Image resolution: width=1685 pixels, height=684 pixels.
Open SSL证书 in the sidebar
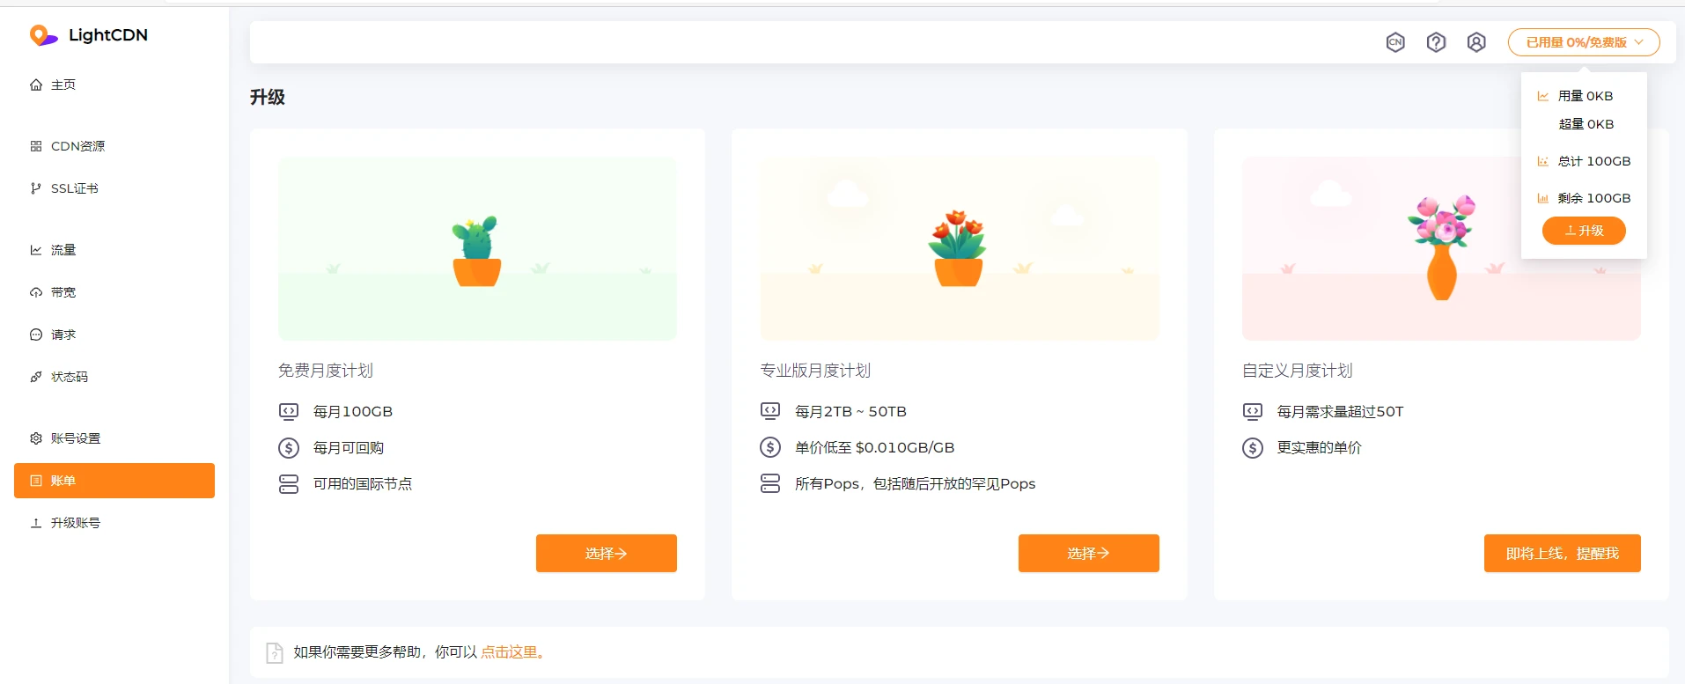click(x=74, y=188)
